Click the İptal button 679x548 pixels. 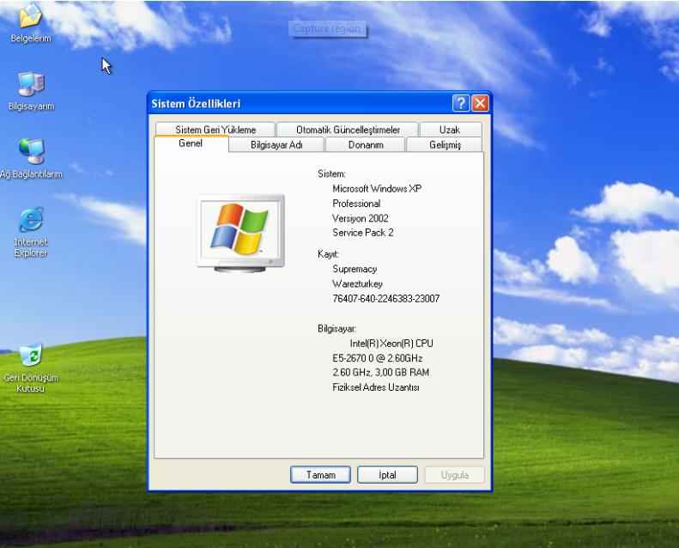[x=387, y=475]
